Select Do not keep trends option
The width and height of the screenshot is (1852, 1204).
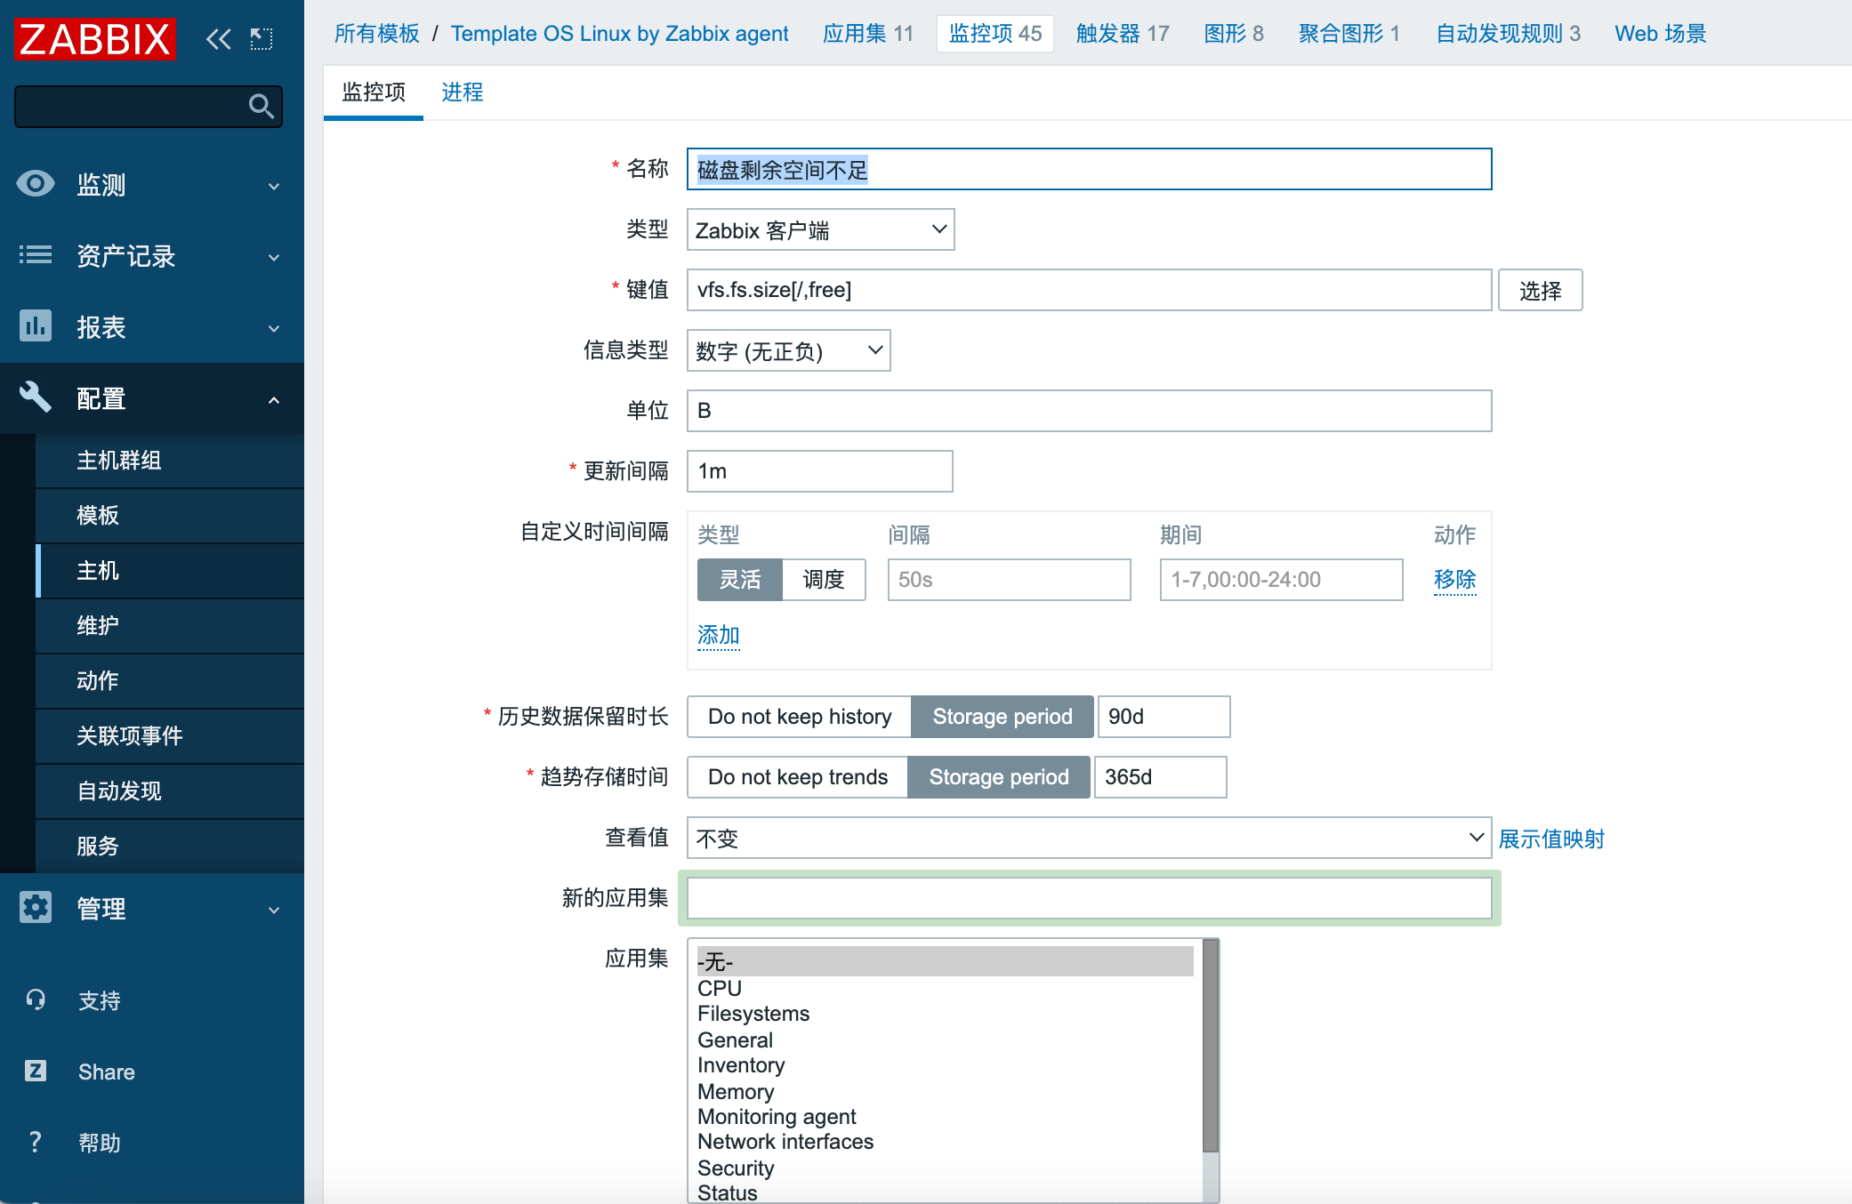click(x=797, y=777)
